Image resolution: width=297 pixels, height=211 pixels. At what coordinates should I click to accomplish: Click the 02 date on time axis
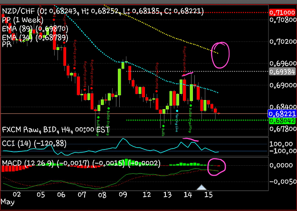17,194
